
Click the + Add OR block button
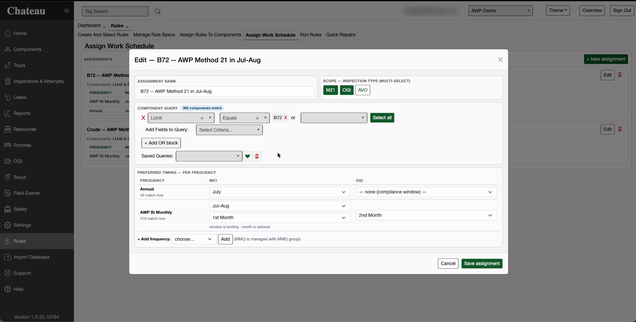[x=161, y=143]
